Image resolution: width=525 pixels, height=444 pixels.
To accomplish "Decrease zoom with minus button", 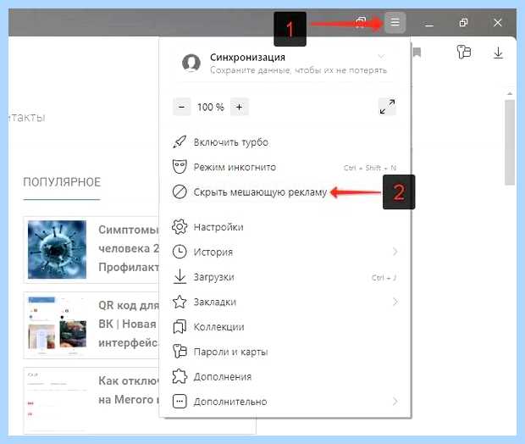I will 182,107.
